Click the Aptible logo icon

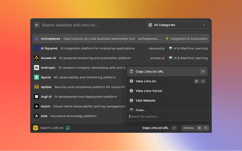point(37,87)
